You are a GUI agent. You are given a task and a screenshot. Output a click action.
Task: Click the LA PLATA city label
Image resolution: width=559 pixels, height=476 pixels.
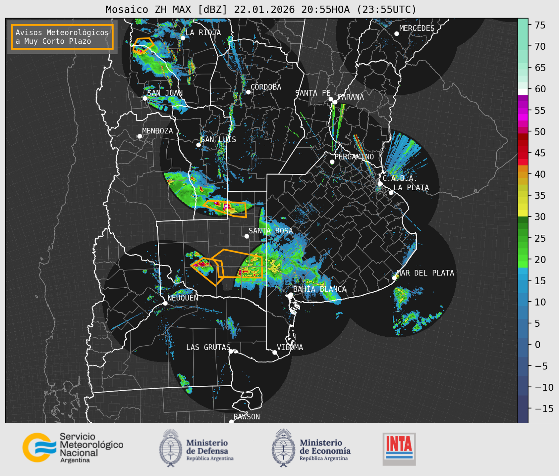(411, 188)
